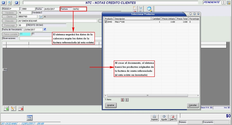The image size is (232, 125).
Task: Open the options menu beside PENDIENTE
Action: tap(224, 3)
